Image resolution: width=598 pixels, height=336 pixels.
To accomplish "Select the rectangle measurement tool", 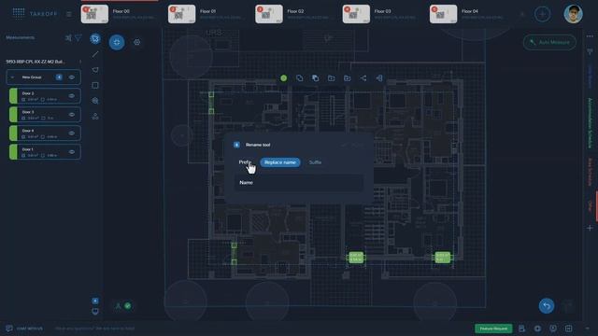I will 95,85.
